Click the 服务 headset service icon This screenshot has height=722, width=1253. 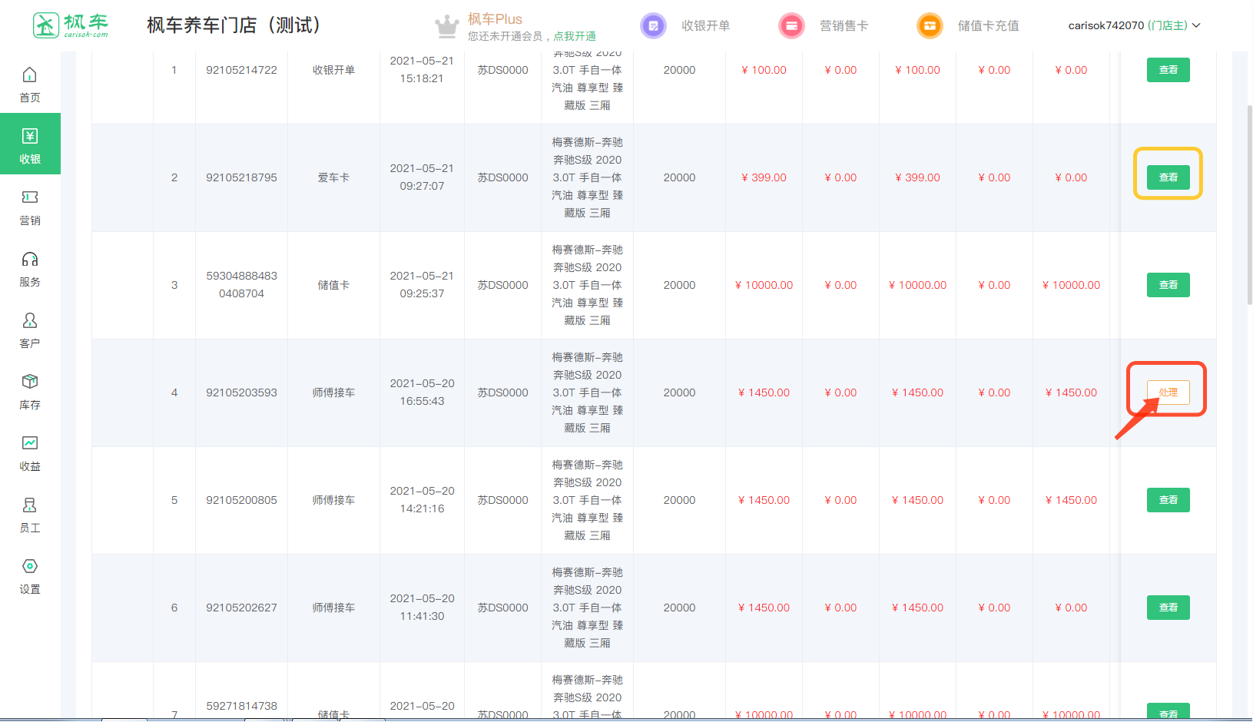[30, 260]
